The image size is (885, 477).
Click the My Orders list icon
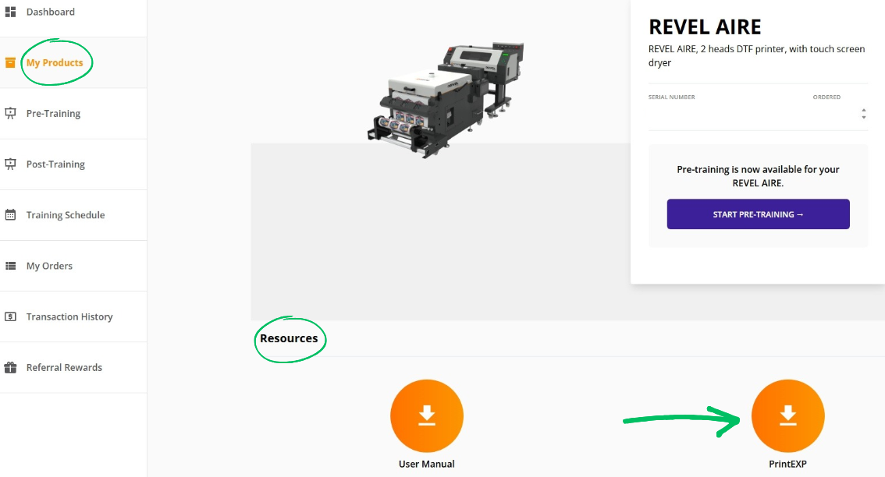10,266
